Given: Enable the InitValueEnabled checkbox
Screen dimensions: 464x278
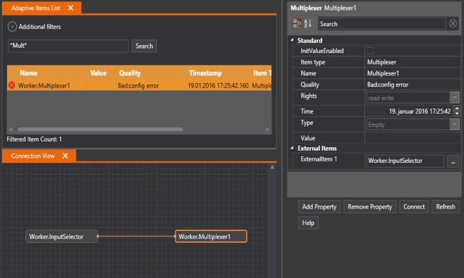Looking at the screenshot, I should pos(370,50).
